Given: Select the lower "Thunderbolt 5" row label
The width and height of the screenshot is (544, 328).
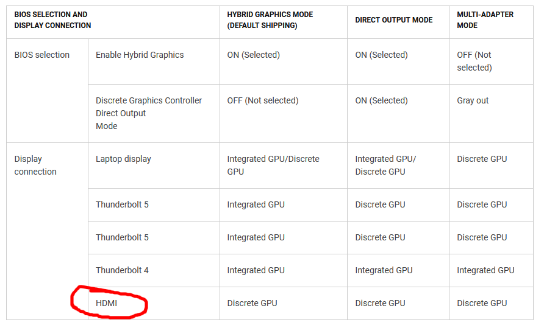Looking at the screenshot, I should (122, 237).
